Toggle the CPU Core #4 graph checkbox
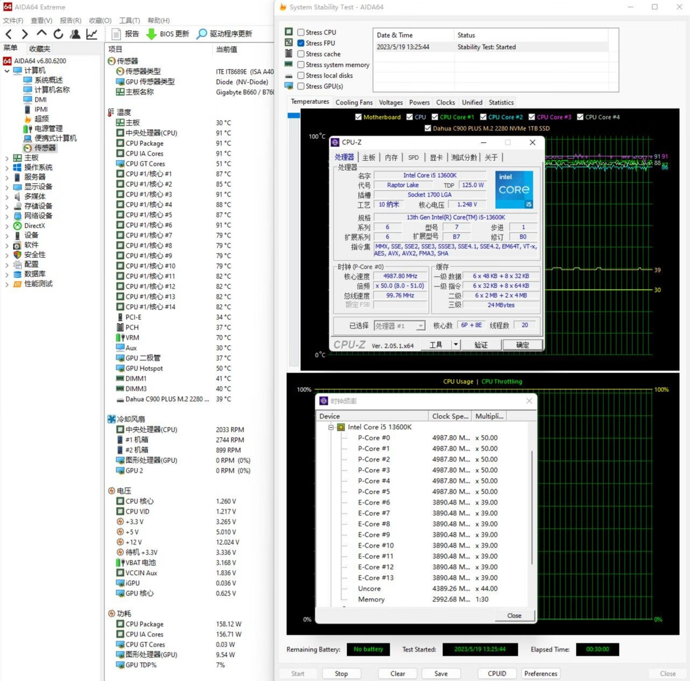 pyautogui.click(x=580, y=117)
